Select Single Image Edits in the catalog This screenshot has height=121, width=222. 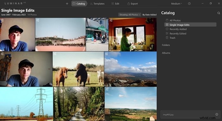[x=190, y=25]
